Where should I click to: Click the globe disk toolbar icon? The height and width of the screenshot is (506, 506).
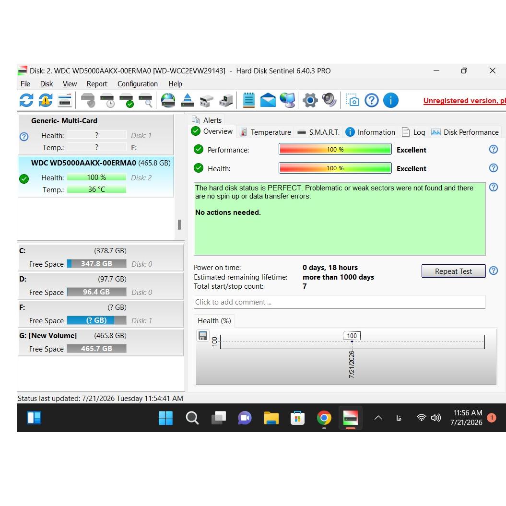point(168,100)
